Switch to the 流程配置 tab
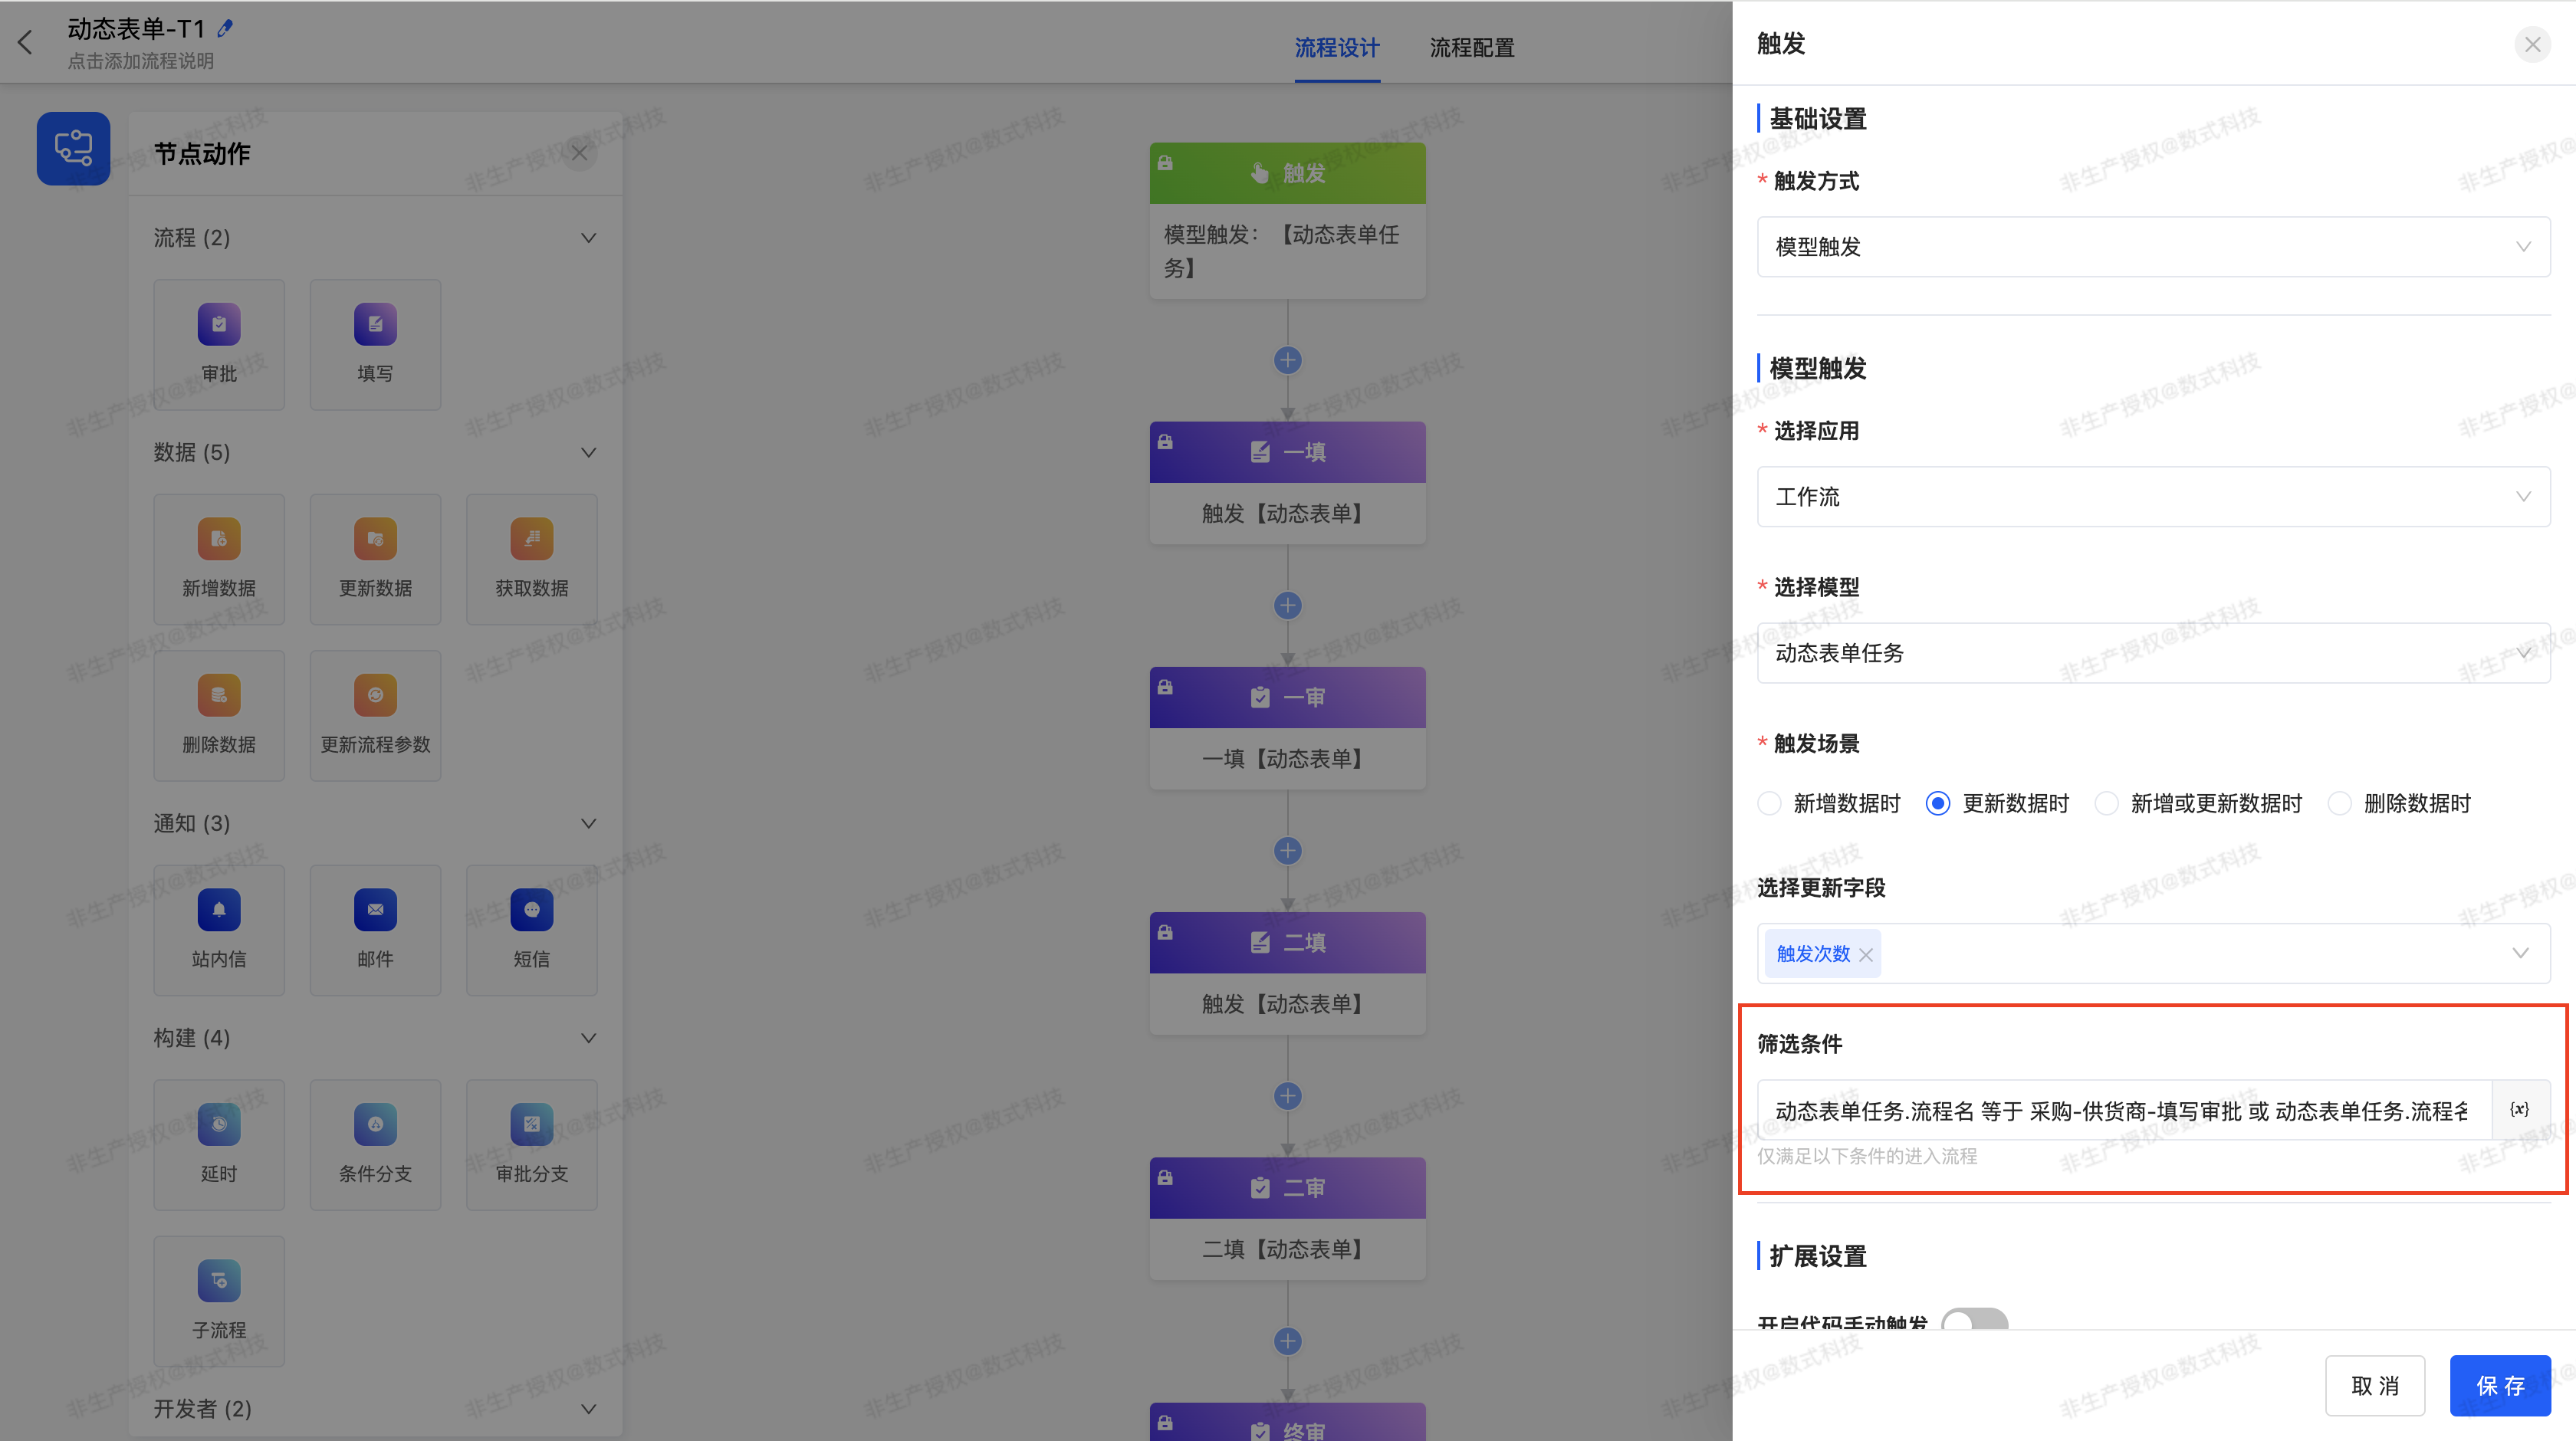2576x1441 pixels. (1471, 47)
